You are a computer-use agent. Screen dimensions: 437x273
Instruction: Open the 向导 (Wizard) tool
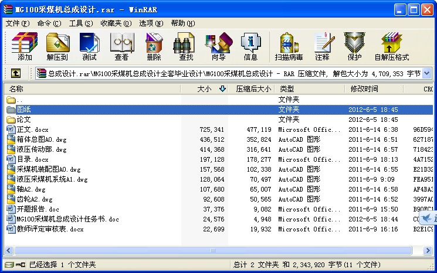pos(218,46)
